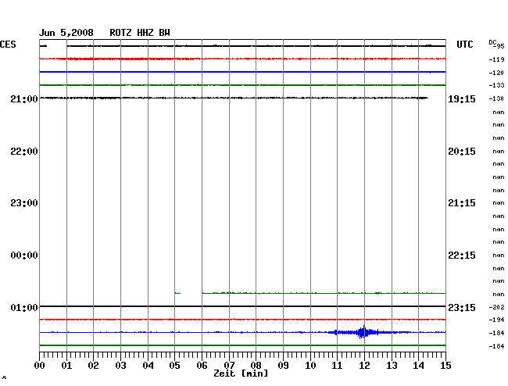Click minute tick label "11"
This screenshot has width=508, height=386.
click(x=337, y=366)
